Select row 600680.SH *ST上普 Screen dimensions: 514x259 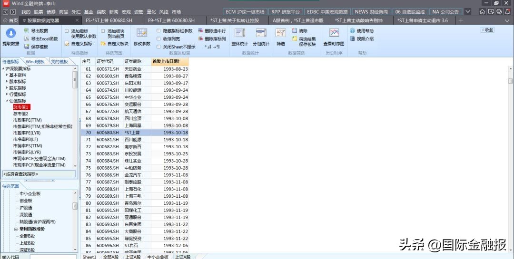(134, 133)
